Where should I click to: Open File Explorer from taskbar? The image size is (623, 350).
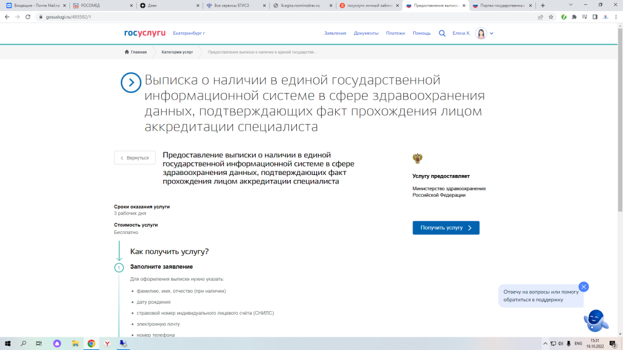74,343
